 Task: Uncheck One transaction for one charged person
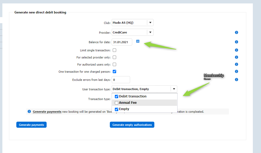coord(115,71)
